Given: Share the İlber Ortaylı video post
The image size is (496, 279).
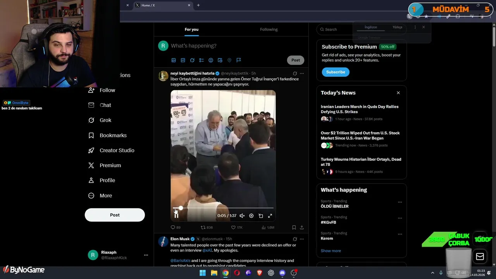Looking at the screenshot, I should (x=302, y=227).
